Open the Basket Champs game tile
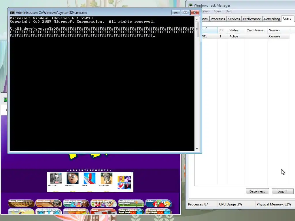 pyautogui.click(x=49, y=203)
